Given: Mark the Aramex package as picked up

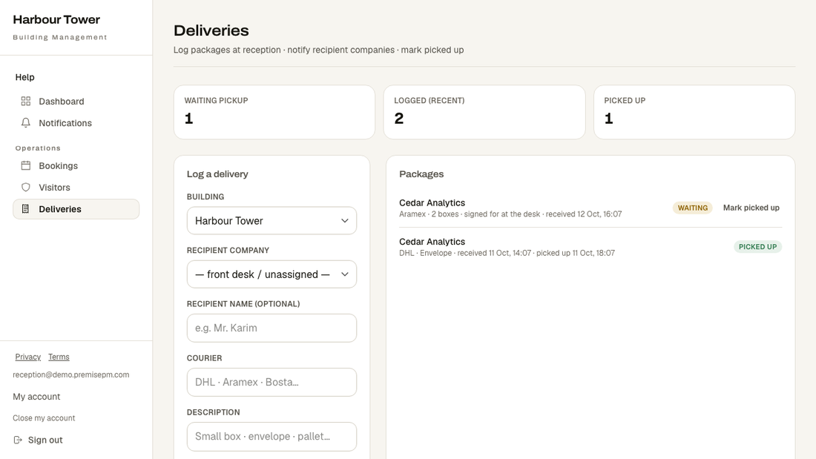Looking at the screenshot, I should tap(751, 208).
